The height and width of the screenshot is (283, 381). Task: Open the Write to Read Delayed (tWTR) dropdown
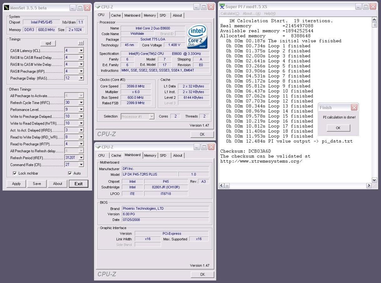(81, 123)
